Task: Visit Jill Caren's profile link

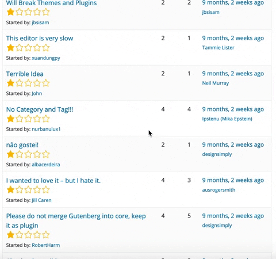Action: [x=41, y=200]
